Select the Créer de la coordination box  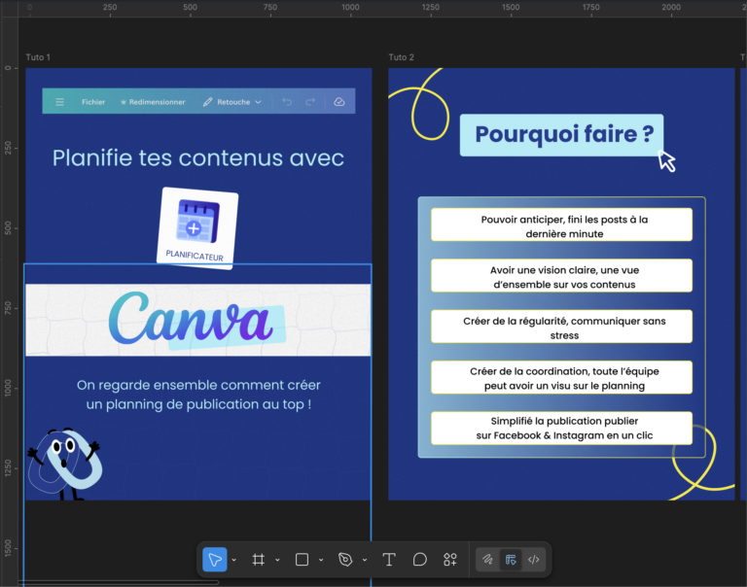pyautogui.click(x=561, y=377)
